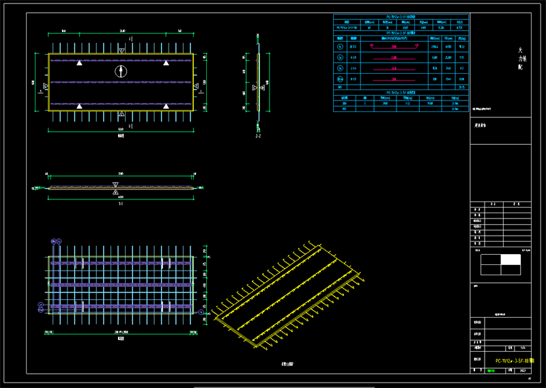Image resolution: width=546 pixels, height=388 pixels.
Task: Click the circled north arrow symbol in plan view
Action: (121, 72)
